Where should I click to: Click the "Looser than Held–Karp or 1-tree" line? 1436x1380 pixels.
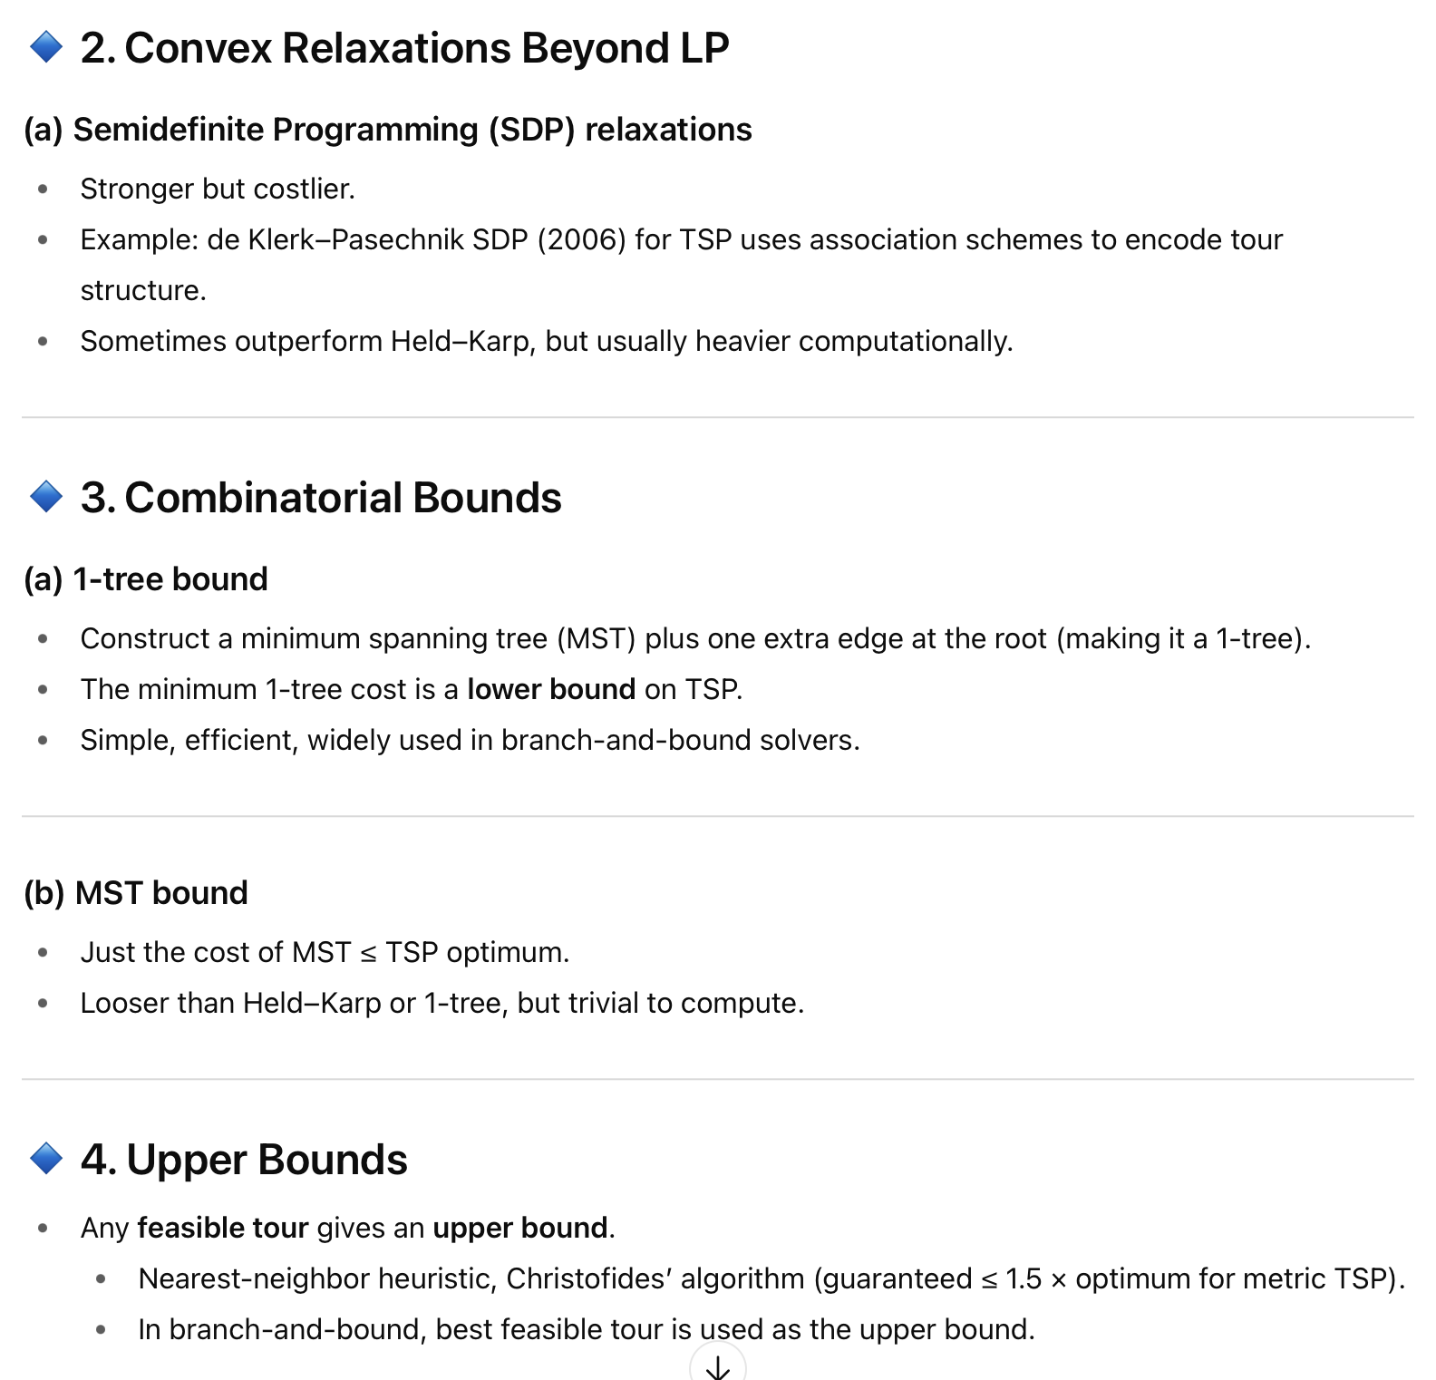442,1003
